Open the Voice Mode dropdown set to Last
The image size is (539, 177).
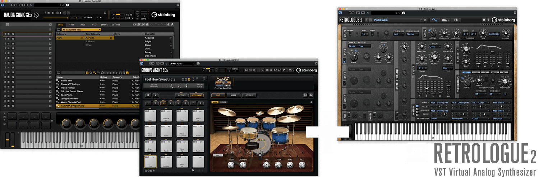399,34
